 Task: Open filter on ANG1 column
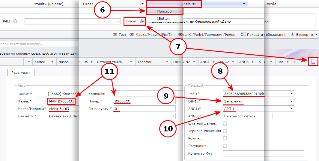(x=213, y=62)
